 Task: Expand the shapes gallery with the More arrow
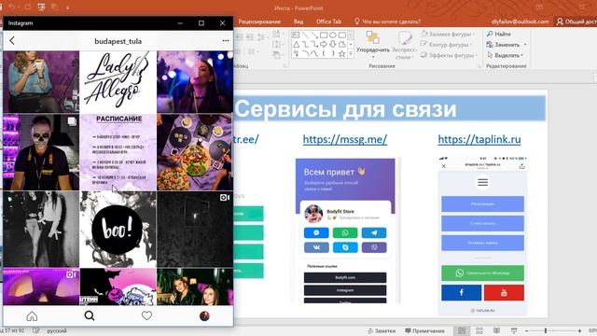click(351, 54)
